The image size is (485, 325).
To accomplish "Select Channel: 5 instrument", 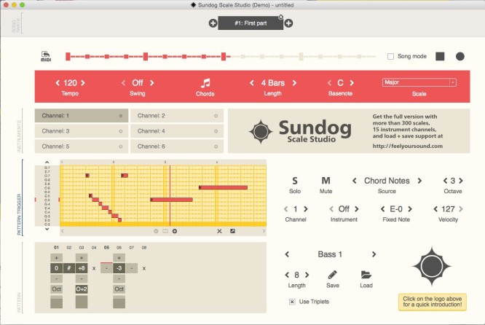I will click(x=82, y=146).
